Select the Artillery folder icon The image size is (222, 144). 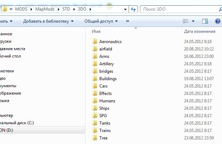[x=95, y=64]
